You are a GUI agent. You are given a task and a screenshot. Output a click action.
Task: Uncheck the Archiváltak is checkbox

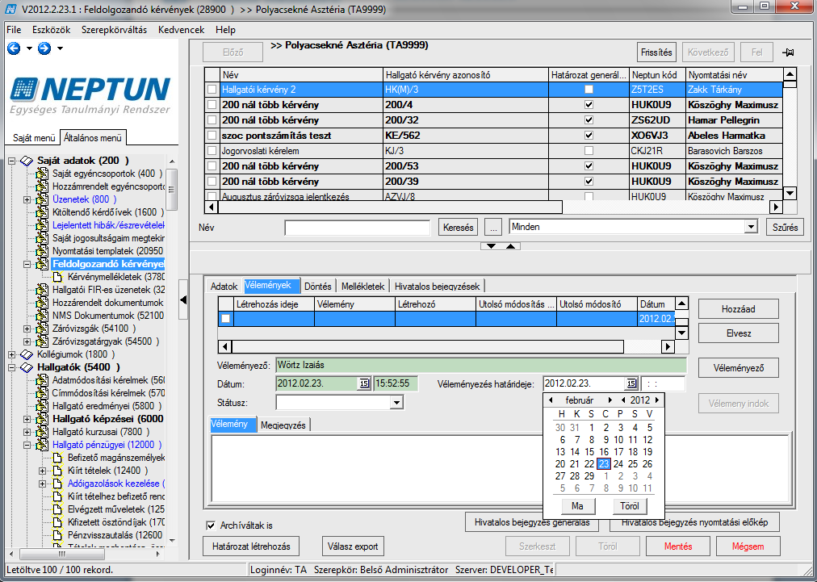[x=211, y=525]
